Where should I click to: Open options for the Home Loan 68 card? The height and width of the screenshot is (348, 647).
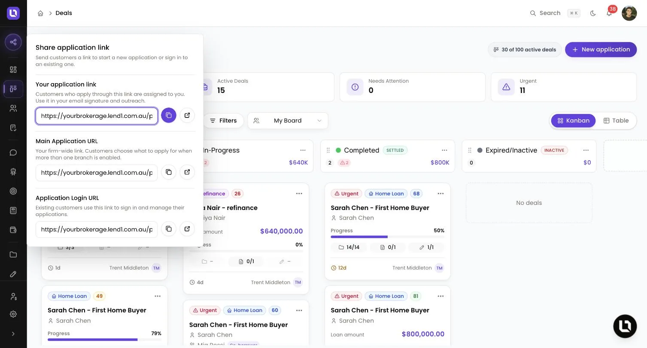click(x=440, y=194)
